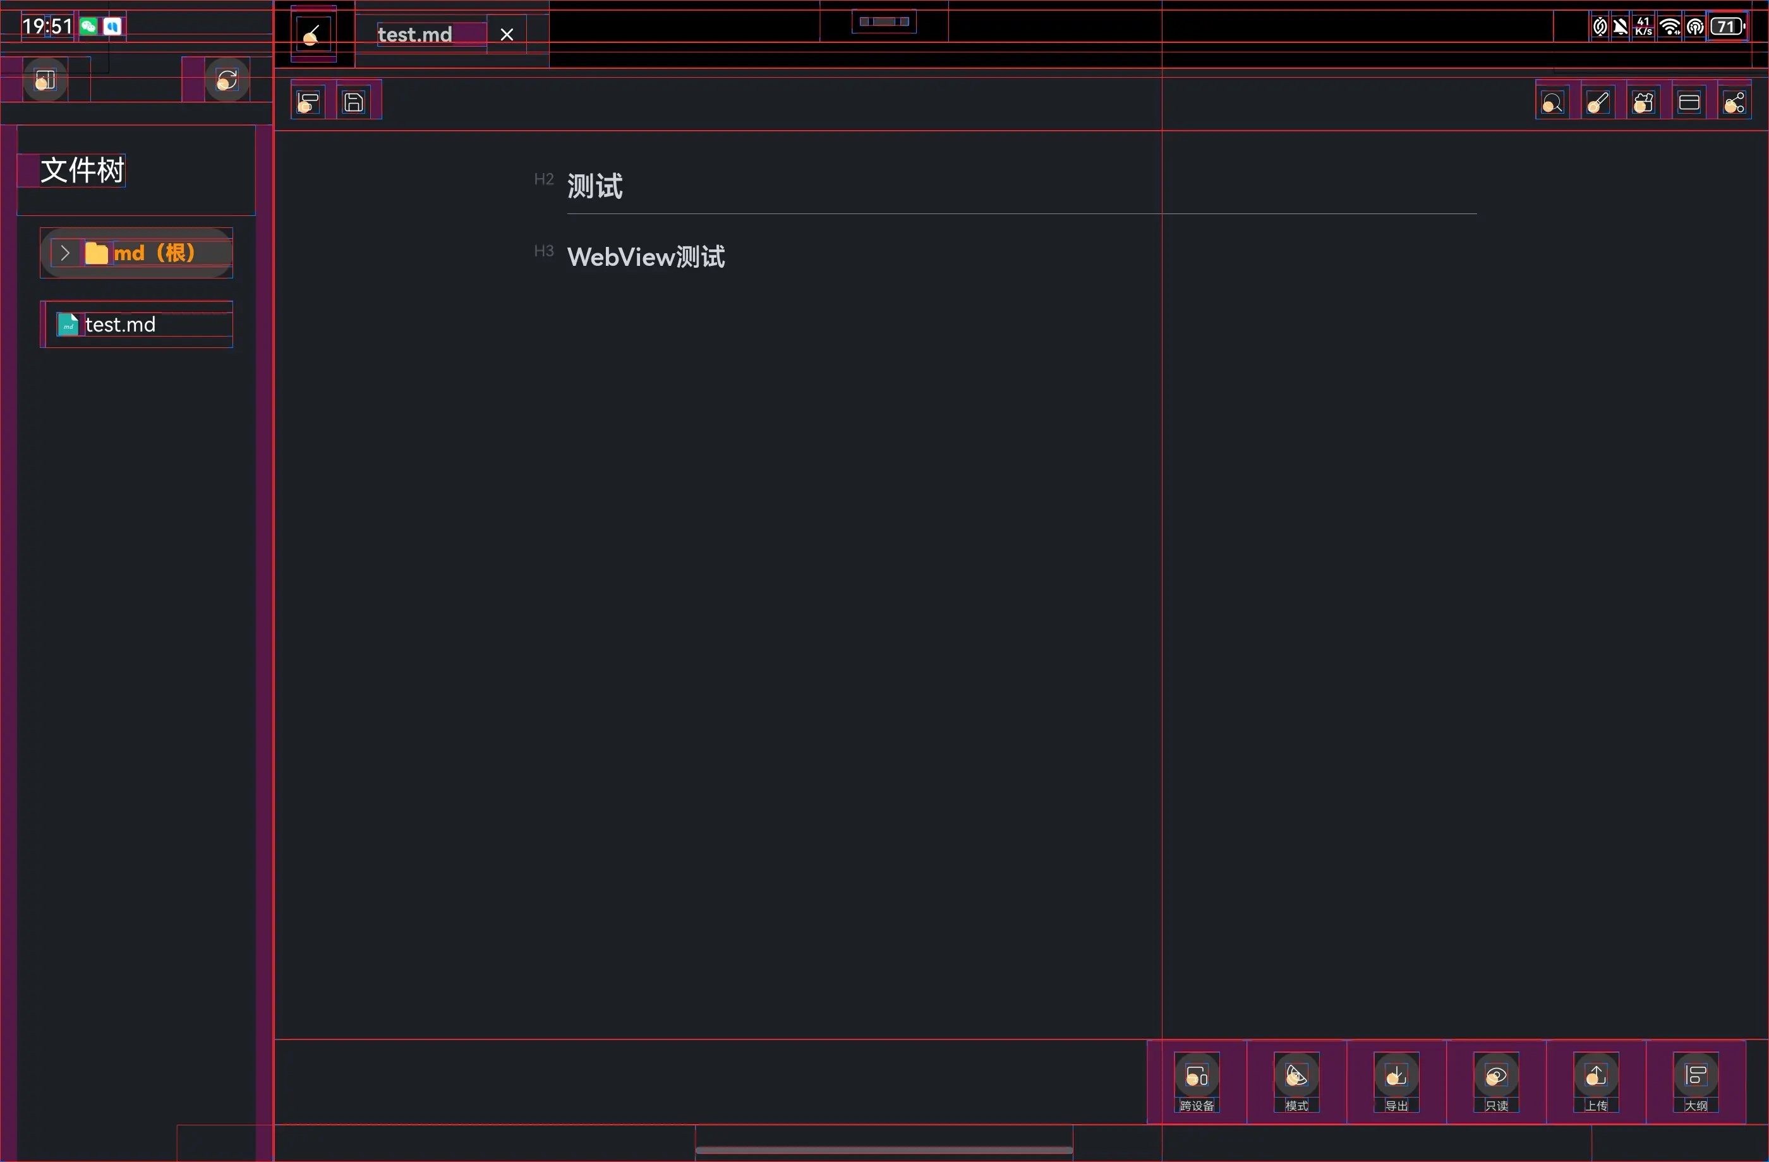Screen dimensions: 1769x1162
Task: Click the search magnifier icon in toolbar
Action: tap(1552, 102)
